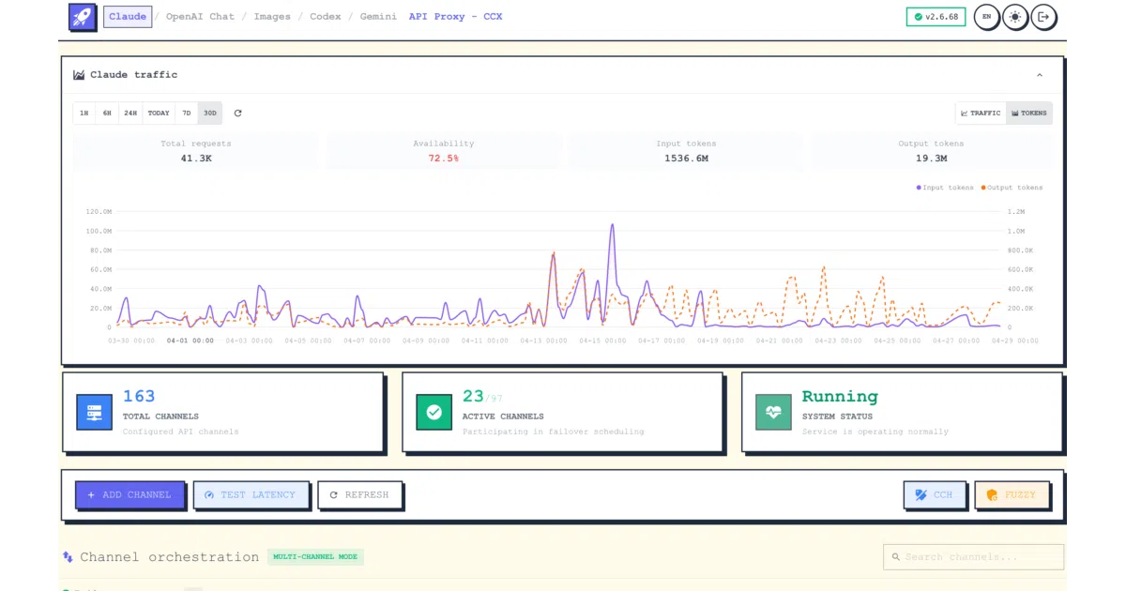Open the EN language selector
1126x591 pixels.
coord(985,17)
